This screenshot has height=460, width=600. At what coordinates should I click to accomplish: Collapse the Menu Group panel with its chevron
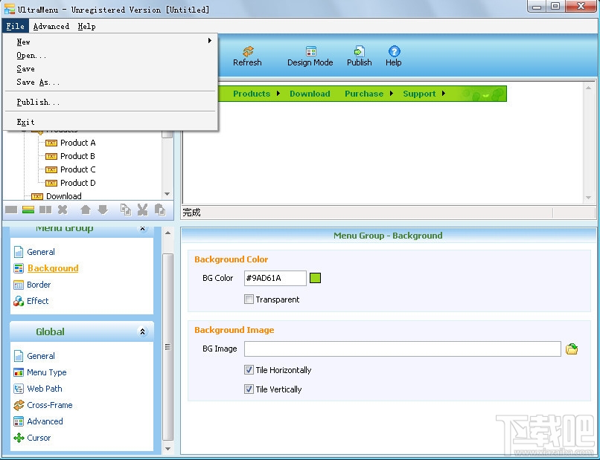(142, 229)
